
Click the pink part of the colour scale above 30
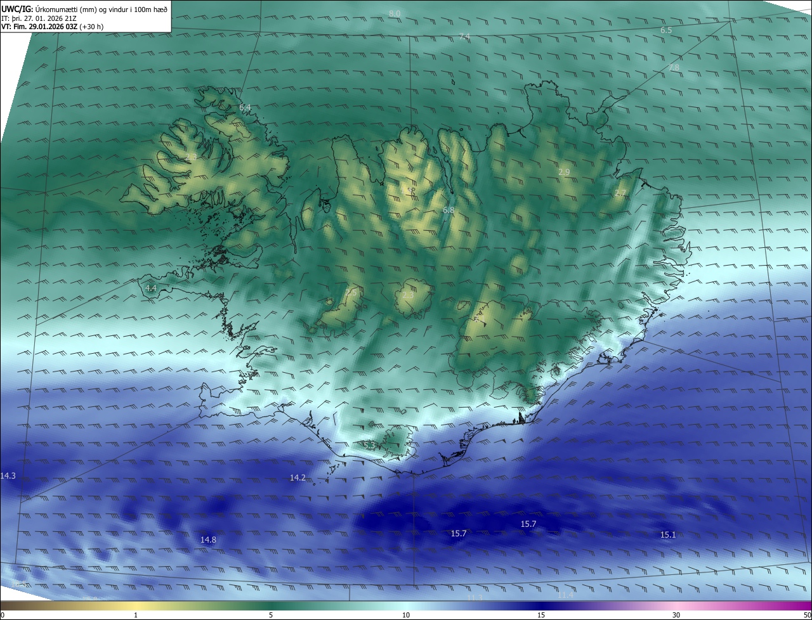click(x=676, y=605)
